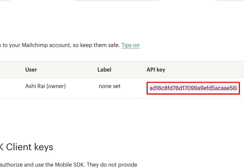Click the word "keys" in the heading
This screenshot has width=244, height=168.
[x=43, y=147]
